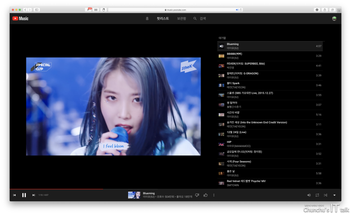Click the 1theK channel watermark in video

click(188, 66)
